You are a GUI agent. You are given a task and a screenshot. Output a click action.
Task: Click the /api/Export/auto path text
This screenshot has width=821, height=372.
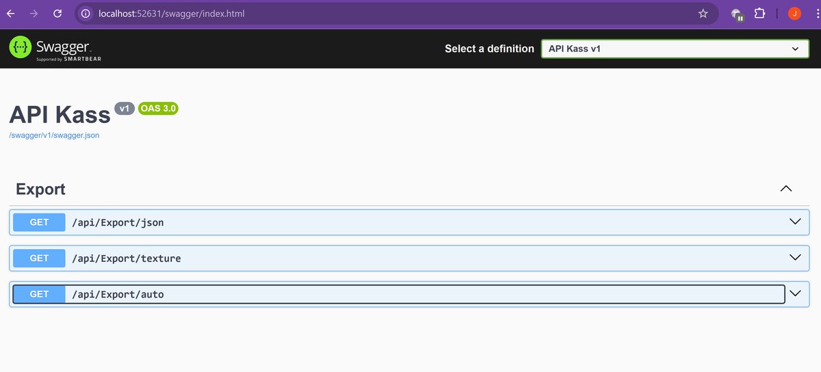pos(118,294)
